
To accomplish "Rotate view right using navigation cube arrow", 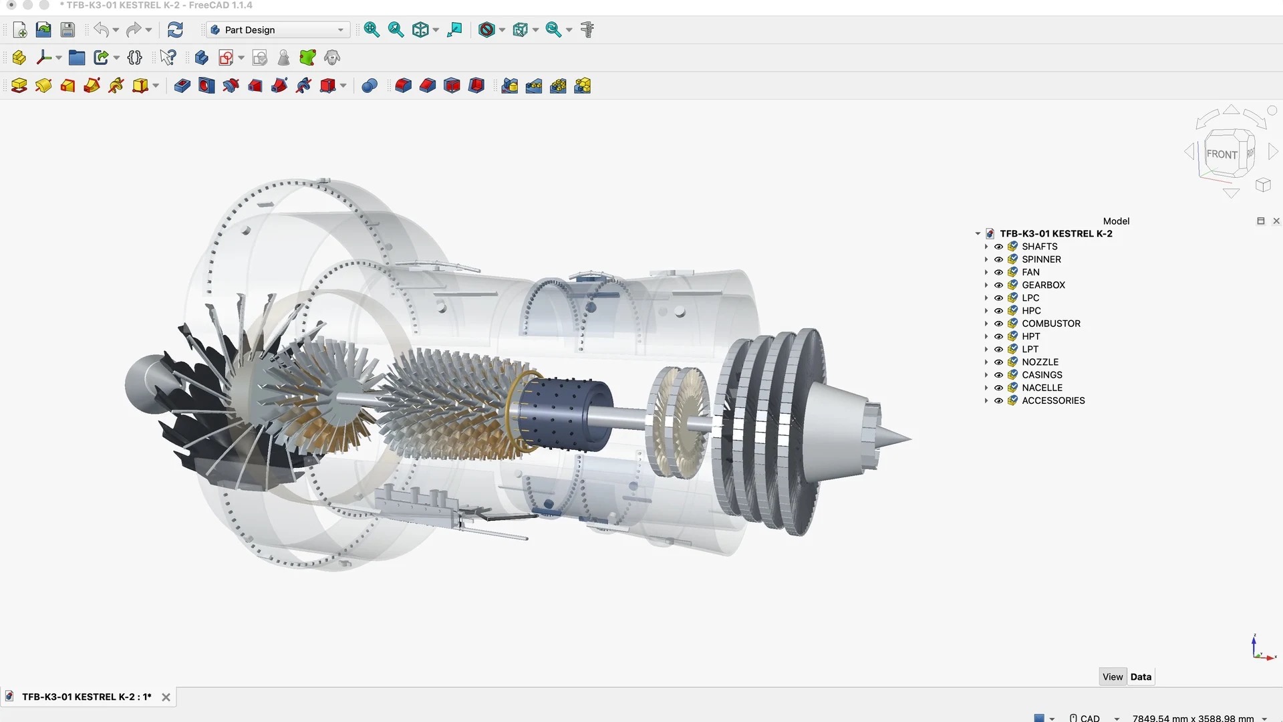I will pos(1273,152).
